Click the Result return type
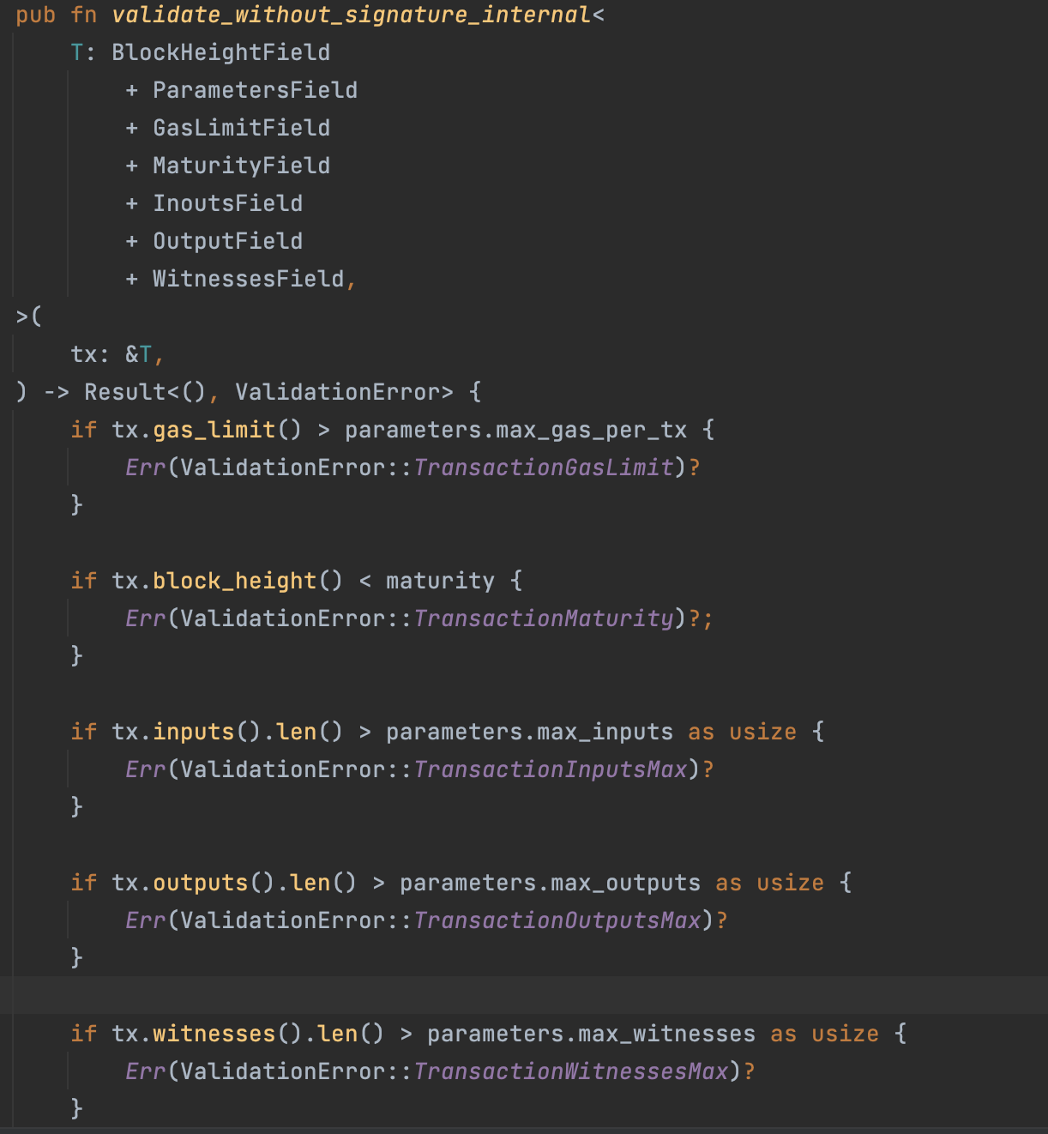This screenshot has width=1048, height=1134. pyautogui.click(x=125, y=392)
